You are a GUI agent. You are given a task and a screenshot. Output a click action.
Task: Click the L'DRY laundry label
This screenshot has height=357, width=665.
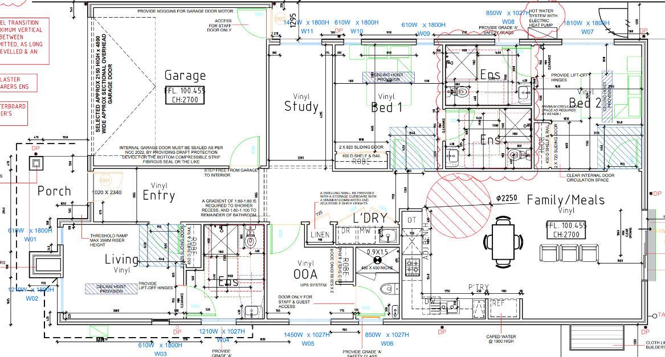tap(370, 218)
